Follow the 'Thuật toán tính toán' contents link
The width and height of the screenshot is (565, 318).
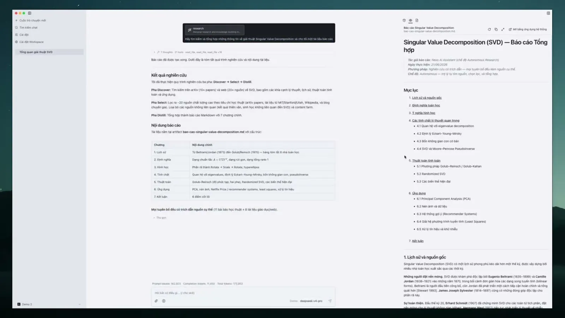point(426,160)
